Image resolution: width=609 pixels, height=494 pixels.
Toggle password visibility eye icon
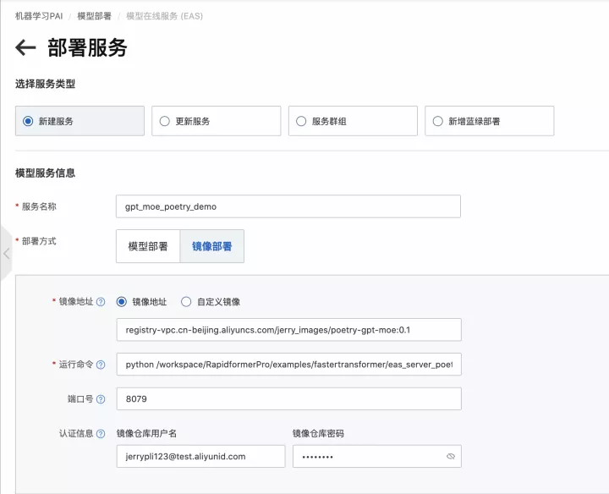click(x=451, y=457)
